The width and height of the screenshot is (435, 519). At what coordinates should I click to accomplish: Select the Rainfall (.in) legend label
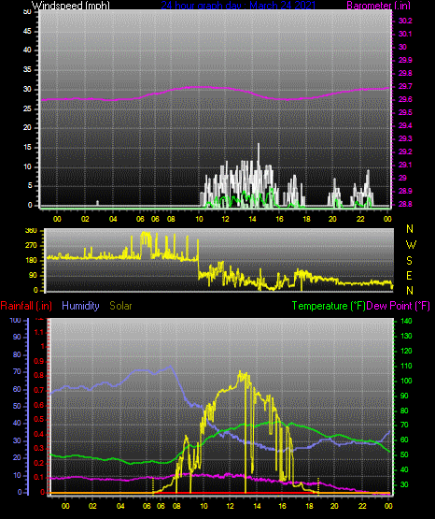(26, 306)
